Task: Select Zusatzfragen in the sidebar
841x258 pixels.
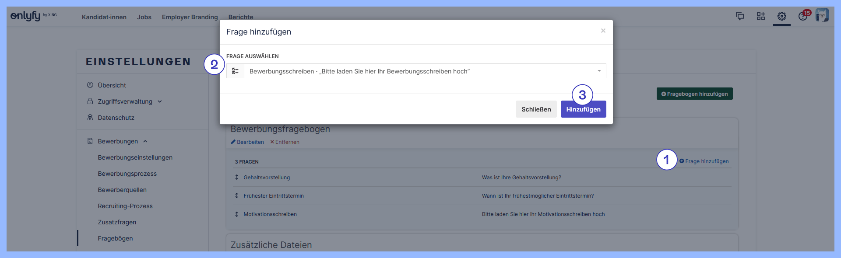Action: click(x=117, y=222)
